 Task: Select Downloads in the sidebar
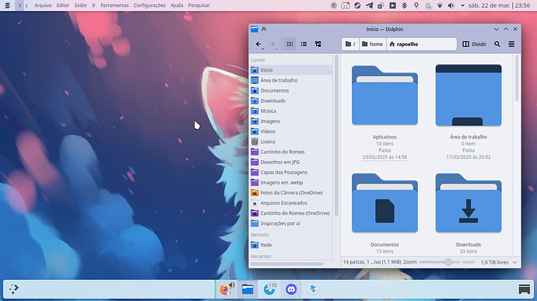[x=291, y=100]
